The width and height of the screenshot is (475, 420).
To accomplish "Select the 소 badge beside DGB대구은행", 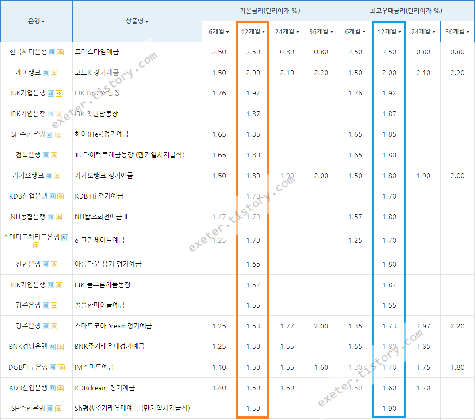I will 61,368.
